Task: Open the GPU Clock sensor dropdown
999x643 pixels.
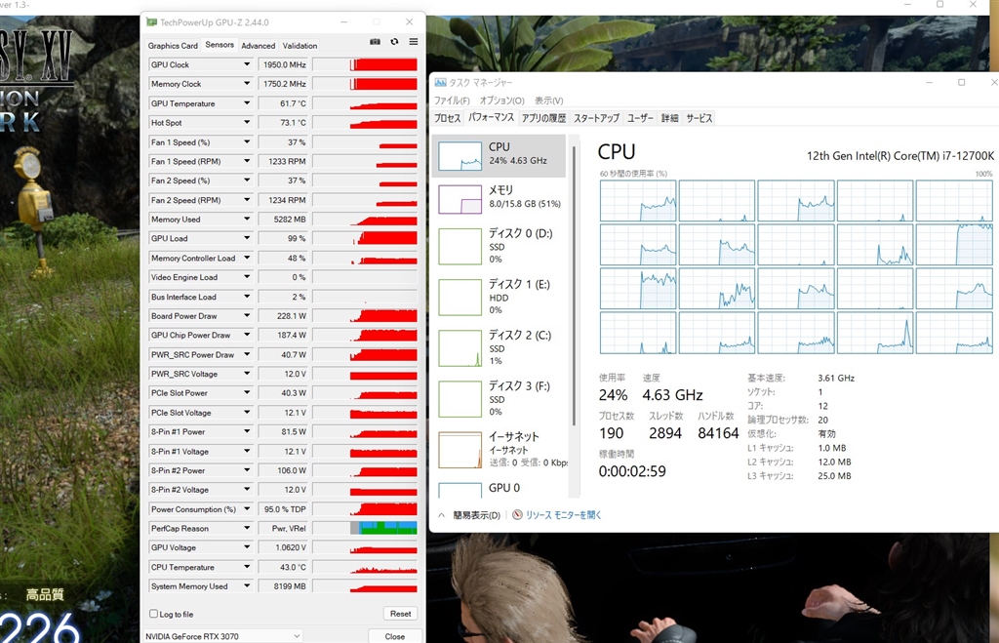Action: point(247,64)
